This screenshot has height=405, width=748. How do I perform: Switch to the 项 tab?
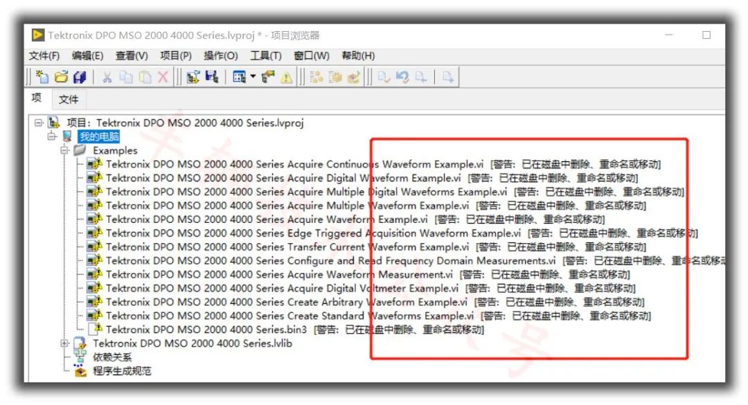click(x=37, y=98)
